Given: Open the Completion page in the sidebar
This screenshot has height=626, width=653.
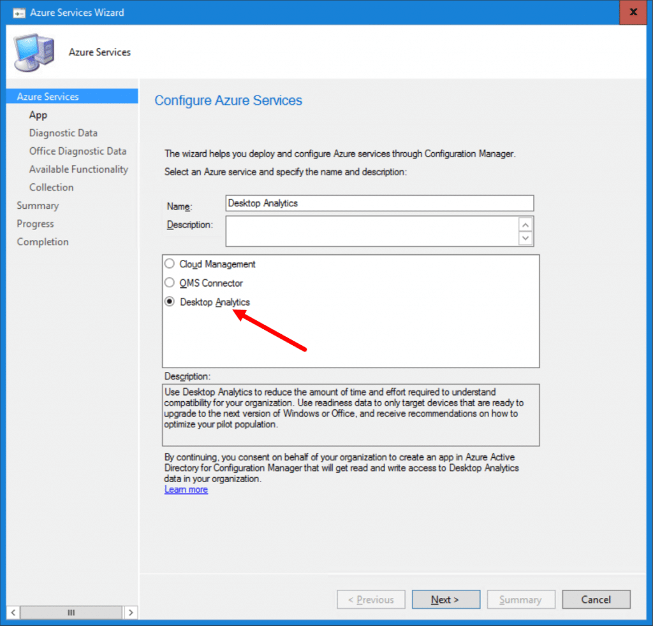Looking at the screenshot, I should (x=43, y=241).
